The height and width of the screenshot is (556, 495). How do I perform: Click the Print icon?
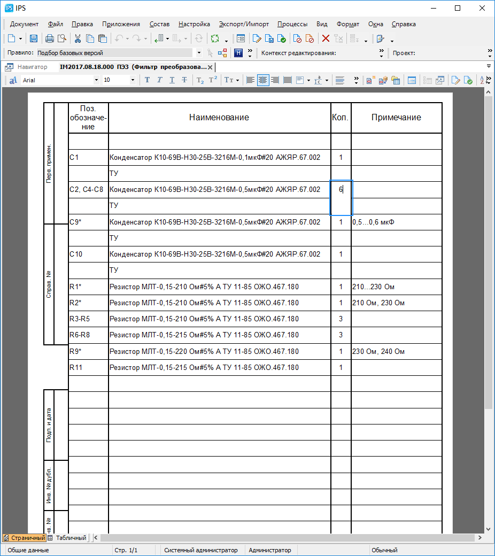[49, 38]
